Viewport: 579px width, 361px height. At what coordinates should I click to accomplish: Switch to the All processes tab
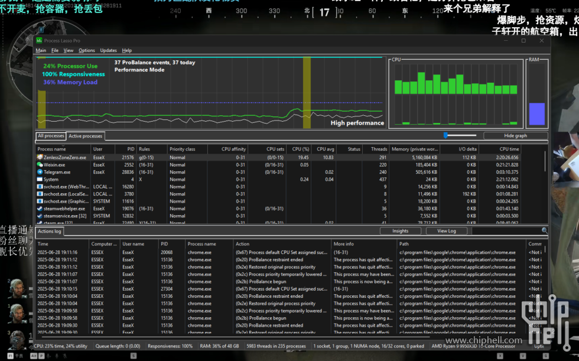(51, 136)
